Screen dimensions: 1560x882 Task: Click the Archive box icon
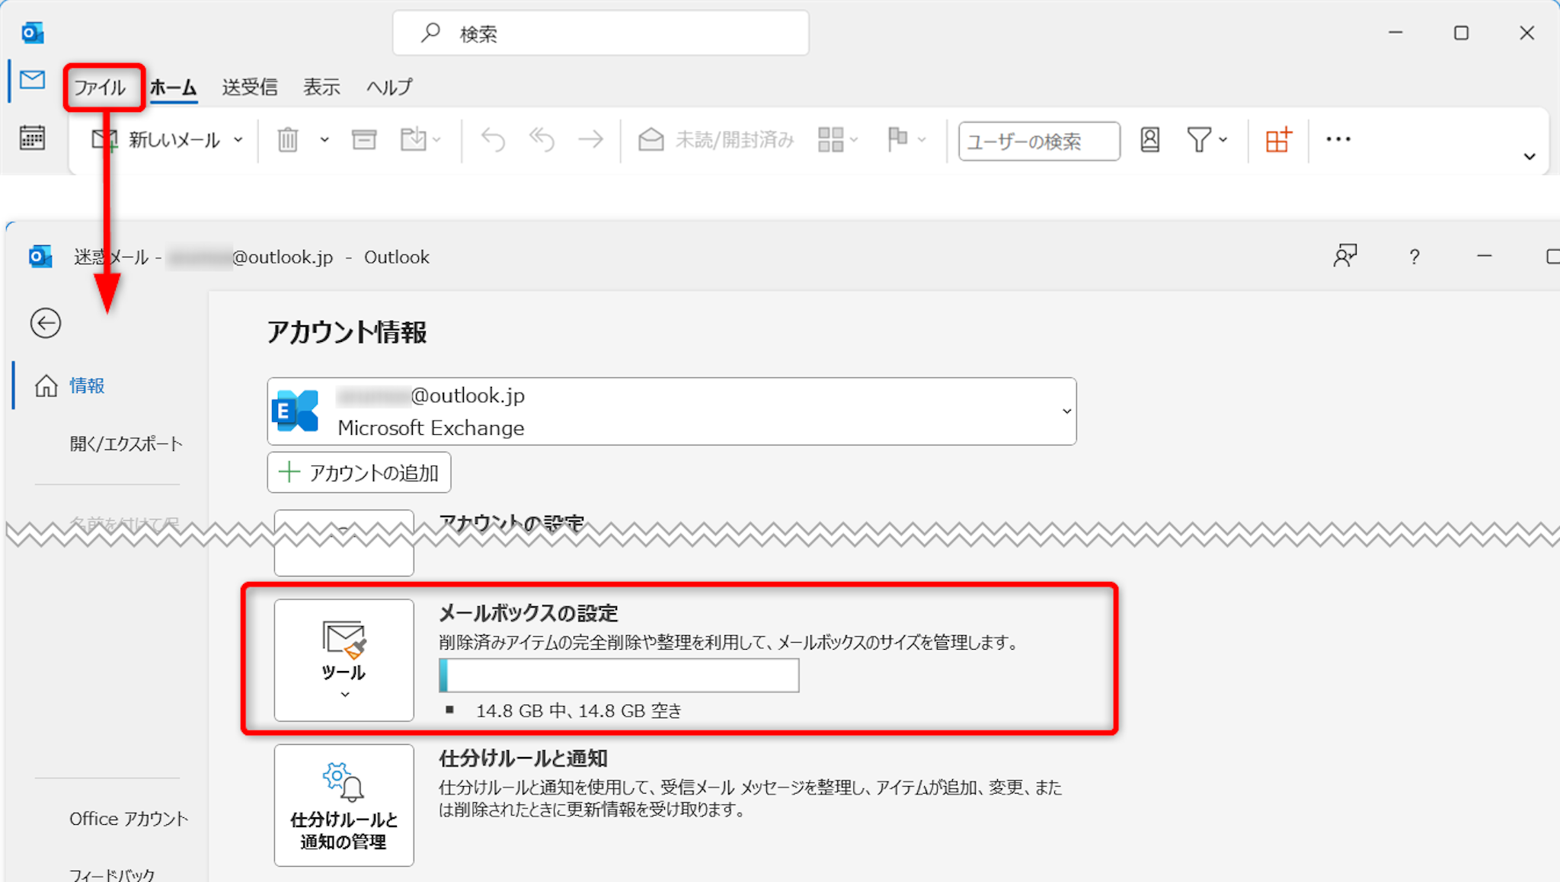click(364, 140)
